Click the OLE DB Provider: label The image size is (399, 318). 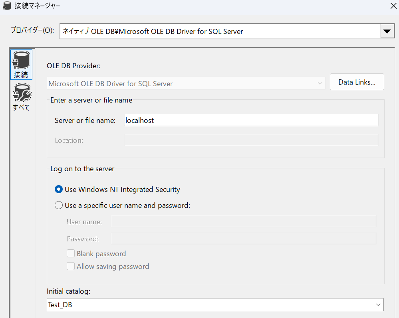point(73,65)
